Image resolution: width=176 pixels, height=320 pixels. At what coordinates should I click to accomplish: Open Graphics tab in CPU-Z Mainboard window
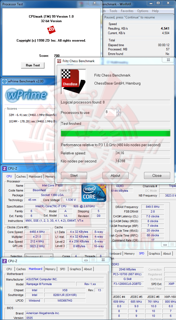(75, 269)
